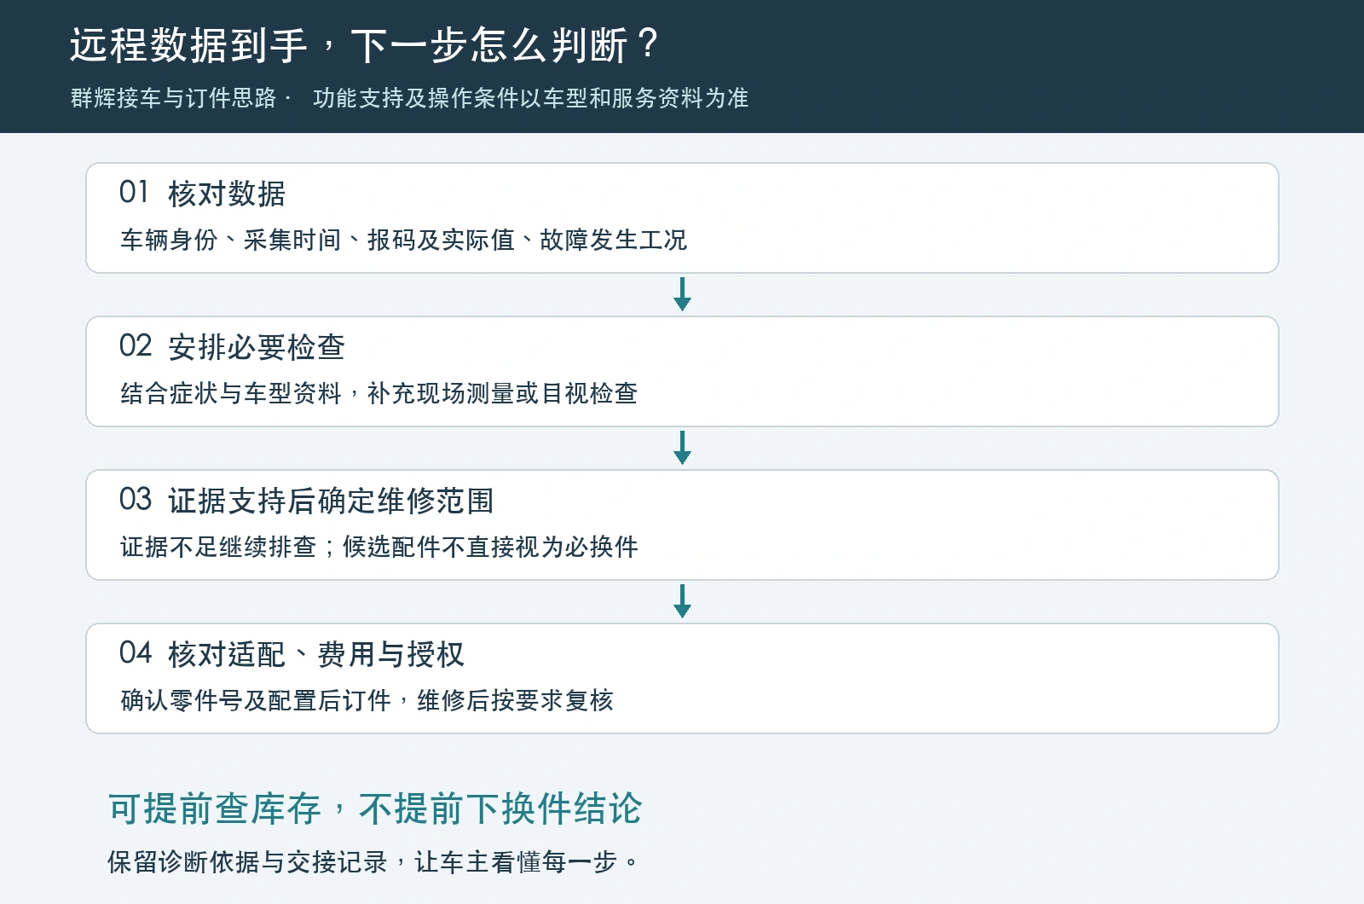Click the 核对适配、费用与授权 heading
The image size is (1364, 904).
tap(316, 654)
